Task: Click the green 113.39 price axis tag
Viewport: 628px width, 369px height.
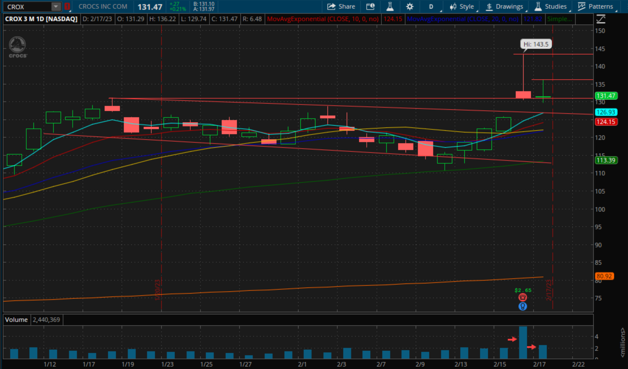Action: click(x=606, y=160)
